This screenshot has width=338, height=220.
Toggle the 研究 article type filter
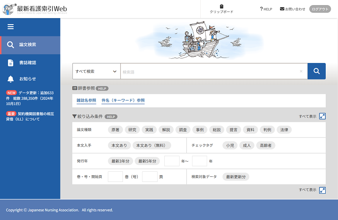pos(132,130)
